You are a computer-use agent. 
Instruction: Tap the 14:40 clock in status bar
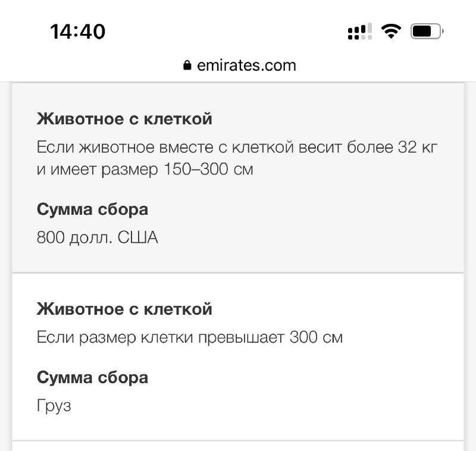(78, 32)
